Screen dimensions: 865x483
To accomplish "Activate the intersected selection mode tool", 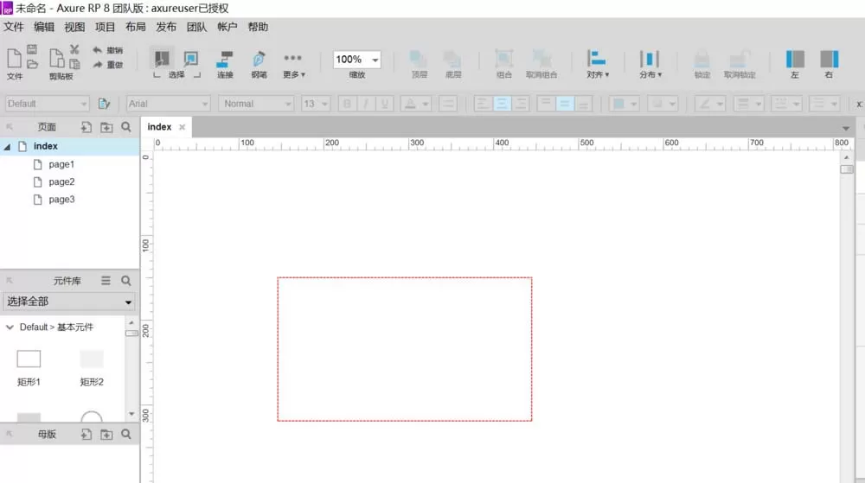I will [162, 58].
